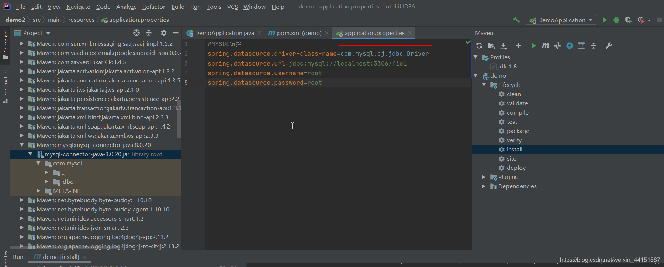The height and width of the screenshot is (267, 664).
Task: Select the compile lifecycle goal
Action: (x=517, y=112)
